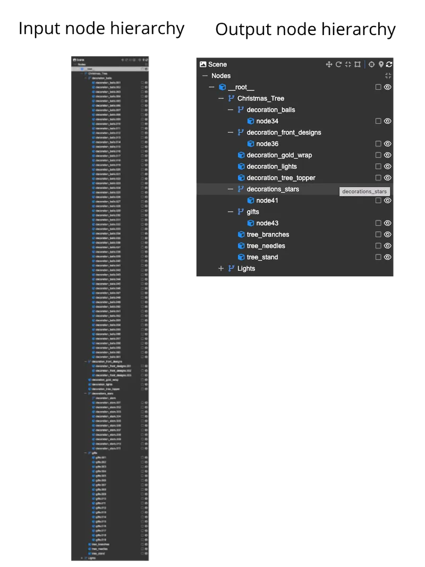Click the move/translate arrows icon in Scene header
This screenshot has width=425, height=567.
329,64
